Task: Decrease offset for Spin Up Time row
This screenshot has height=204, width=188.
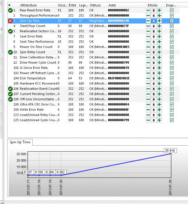Action: tap(148, 21)
